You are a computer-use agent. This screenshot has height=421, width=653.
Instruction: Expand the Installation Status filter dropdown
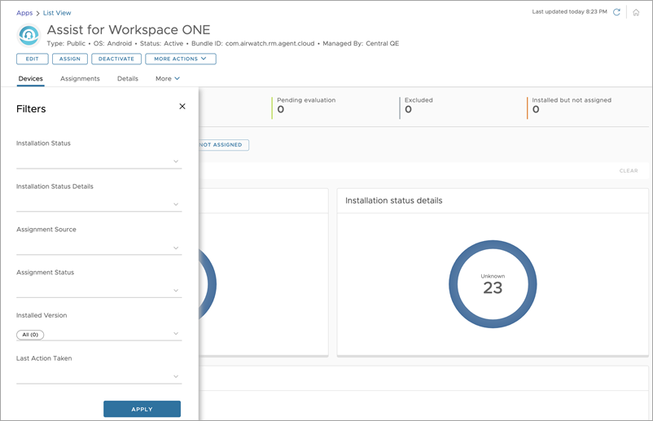click(99, 161)
